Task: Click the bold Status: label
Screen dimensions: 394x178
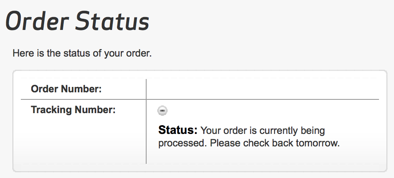Action: point(178,131)
